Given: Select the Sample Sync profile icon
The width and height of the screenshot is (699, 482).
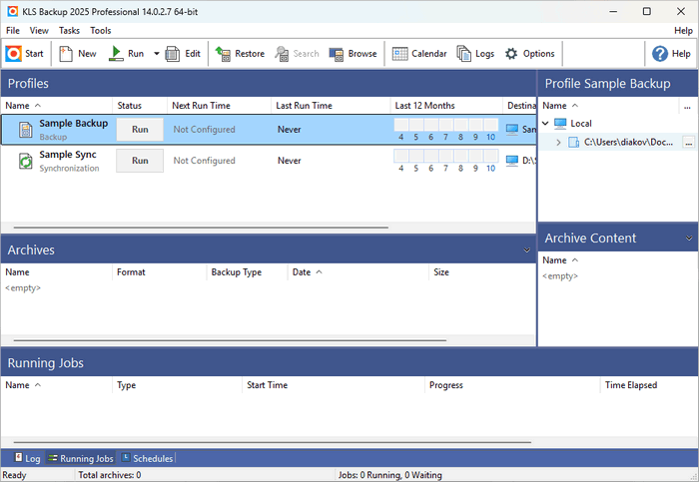Looking at the screenshot, I should (x=25, y=161).
